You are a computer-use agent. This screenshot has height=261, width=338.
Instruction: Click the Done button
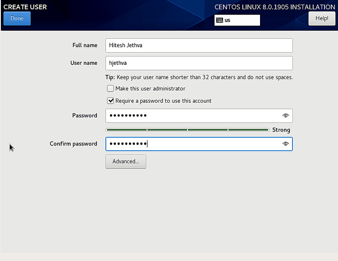click(17, 18)
